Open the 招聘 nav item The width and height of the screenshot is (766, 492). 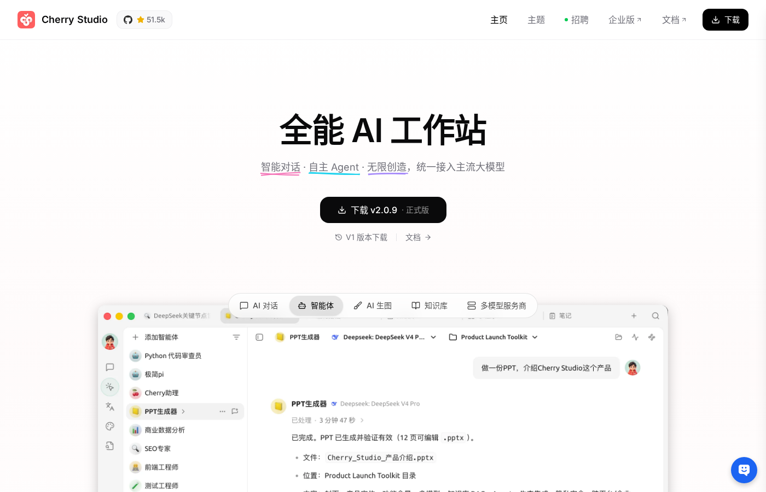pyautogui.click(x=576, y=20)
